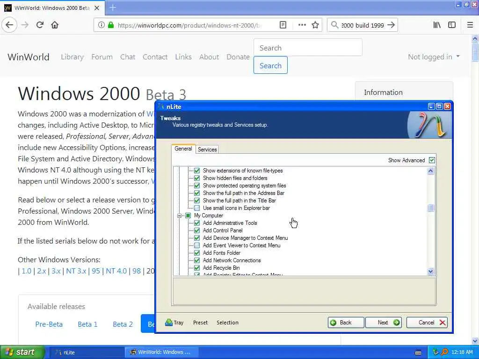This screenshot has height=359, width=479.
Task: Go back with the Firefox back arrow
Action: pos(9,25)
